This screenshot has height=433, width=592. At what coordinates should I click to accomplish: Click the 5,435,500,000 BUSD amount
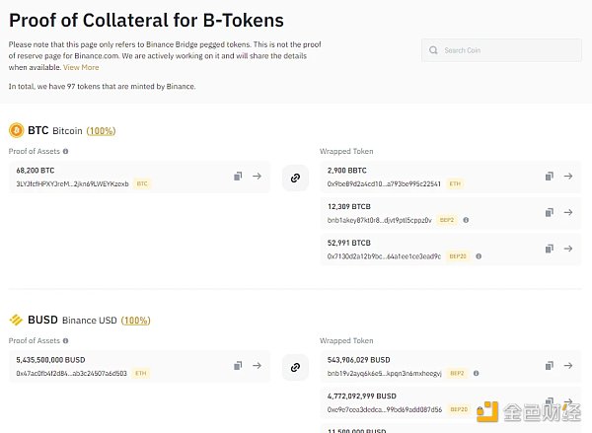pyautogui.click(x=50, y=360)
